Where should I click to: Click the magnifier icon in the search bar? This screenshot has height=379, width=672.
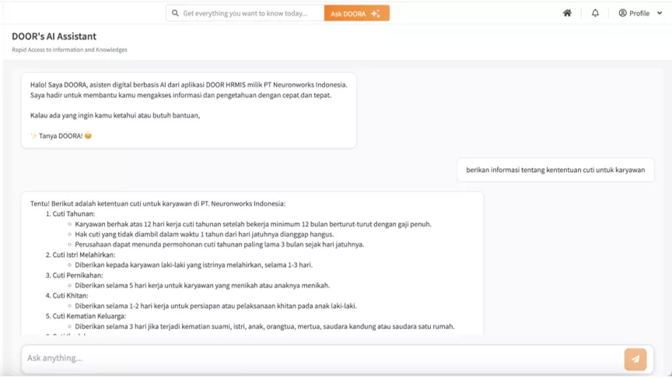coord(175,13)
